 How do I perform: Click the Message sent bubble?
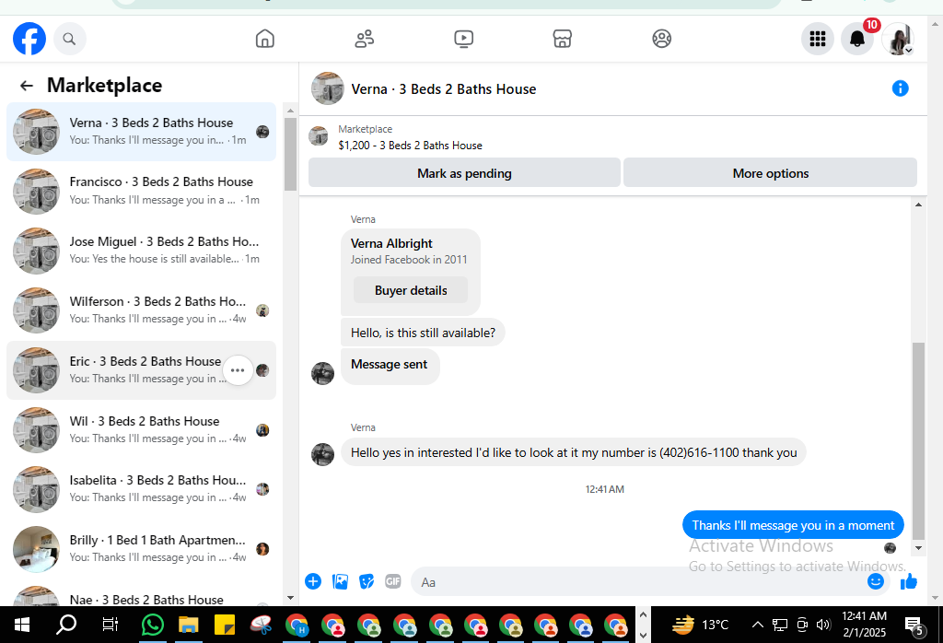pyautogui.click(x=390, y=365)
